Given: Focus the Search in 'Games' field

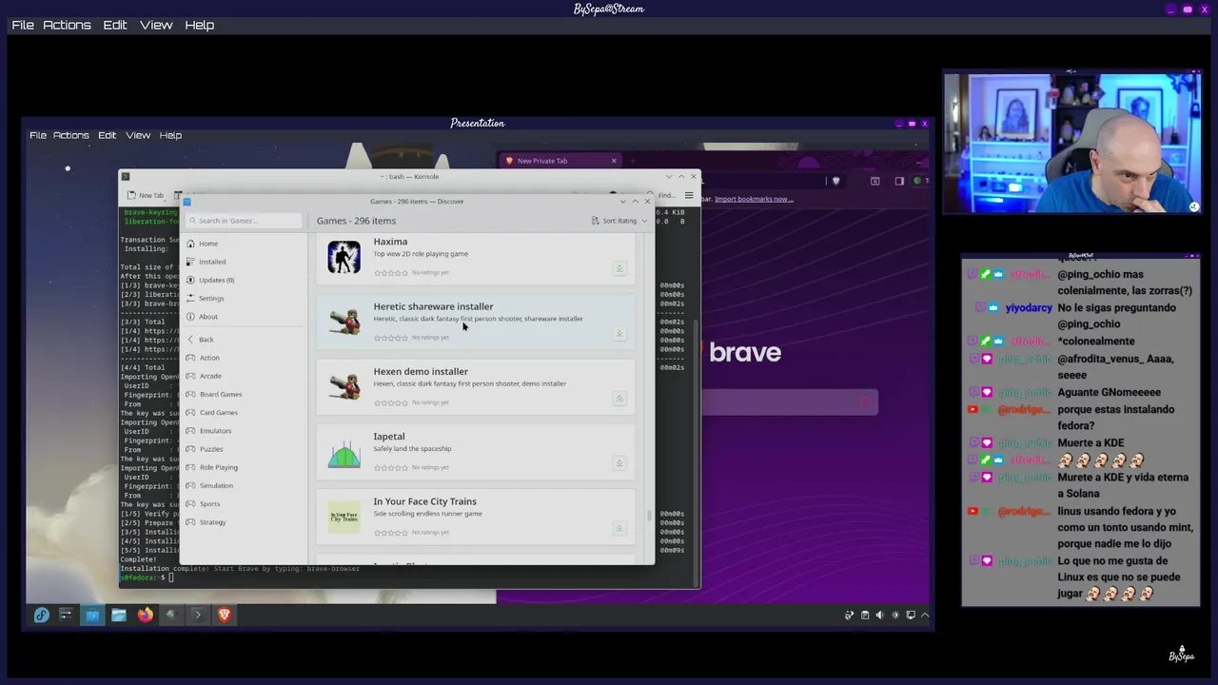Looking at the screenshot, I should 244,221.
